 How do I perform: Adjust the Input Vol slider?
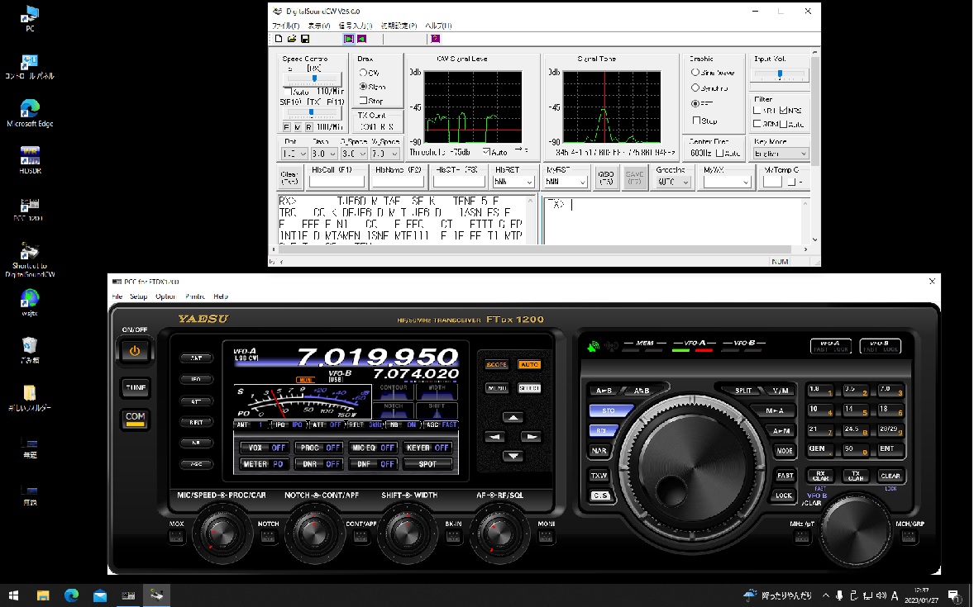tap(781, 74)
